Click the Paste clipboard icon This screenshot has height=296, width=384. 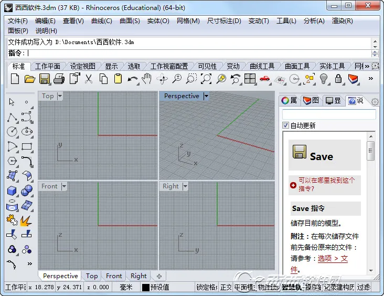coord(118,79)
